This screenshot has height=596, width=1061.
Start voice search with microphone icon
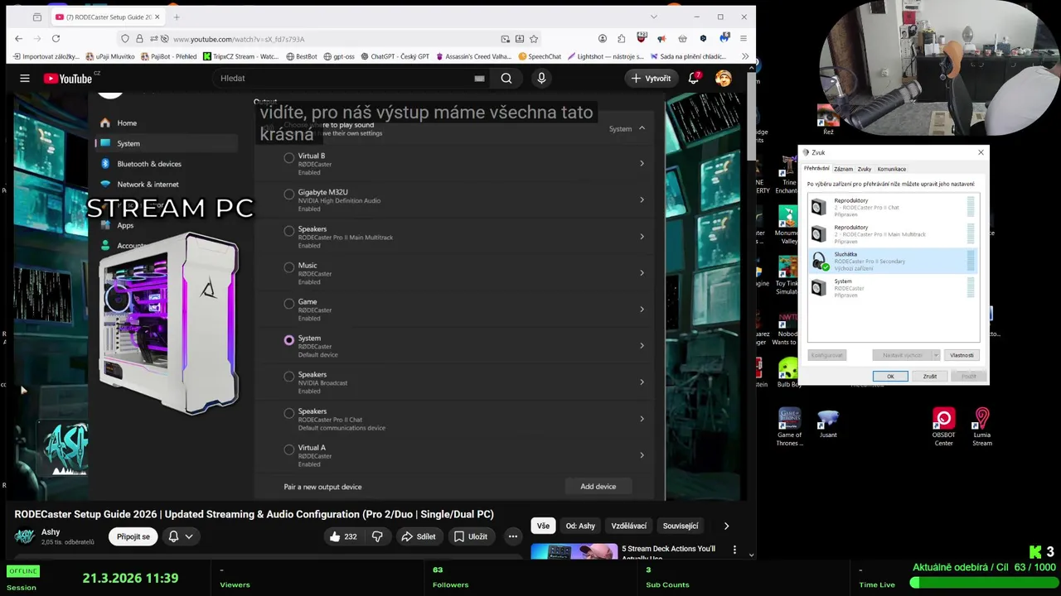coord(541,78)
